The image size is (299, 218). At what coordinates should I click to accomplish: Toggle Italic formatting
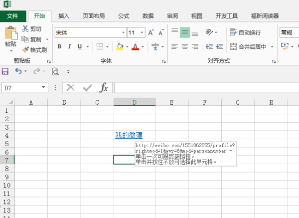coord(69,47)
